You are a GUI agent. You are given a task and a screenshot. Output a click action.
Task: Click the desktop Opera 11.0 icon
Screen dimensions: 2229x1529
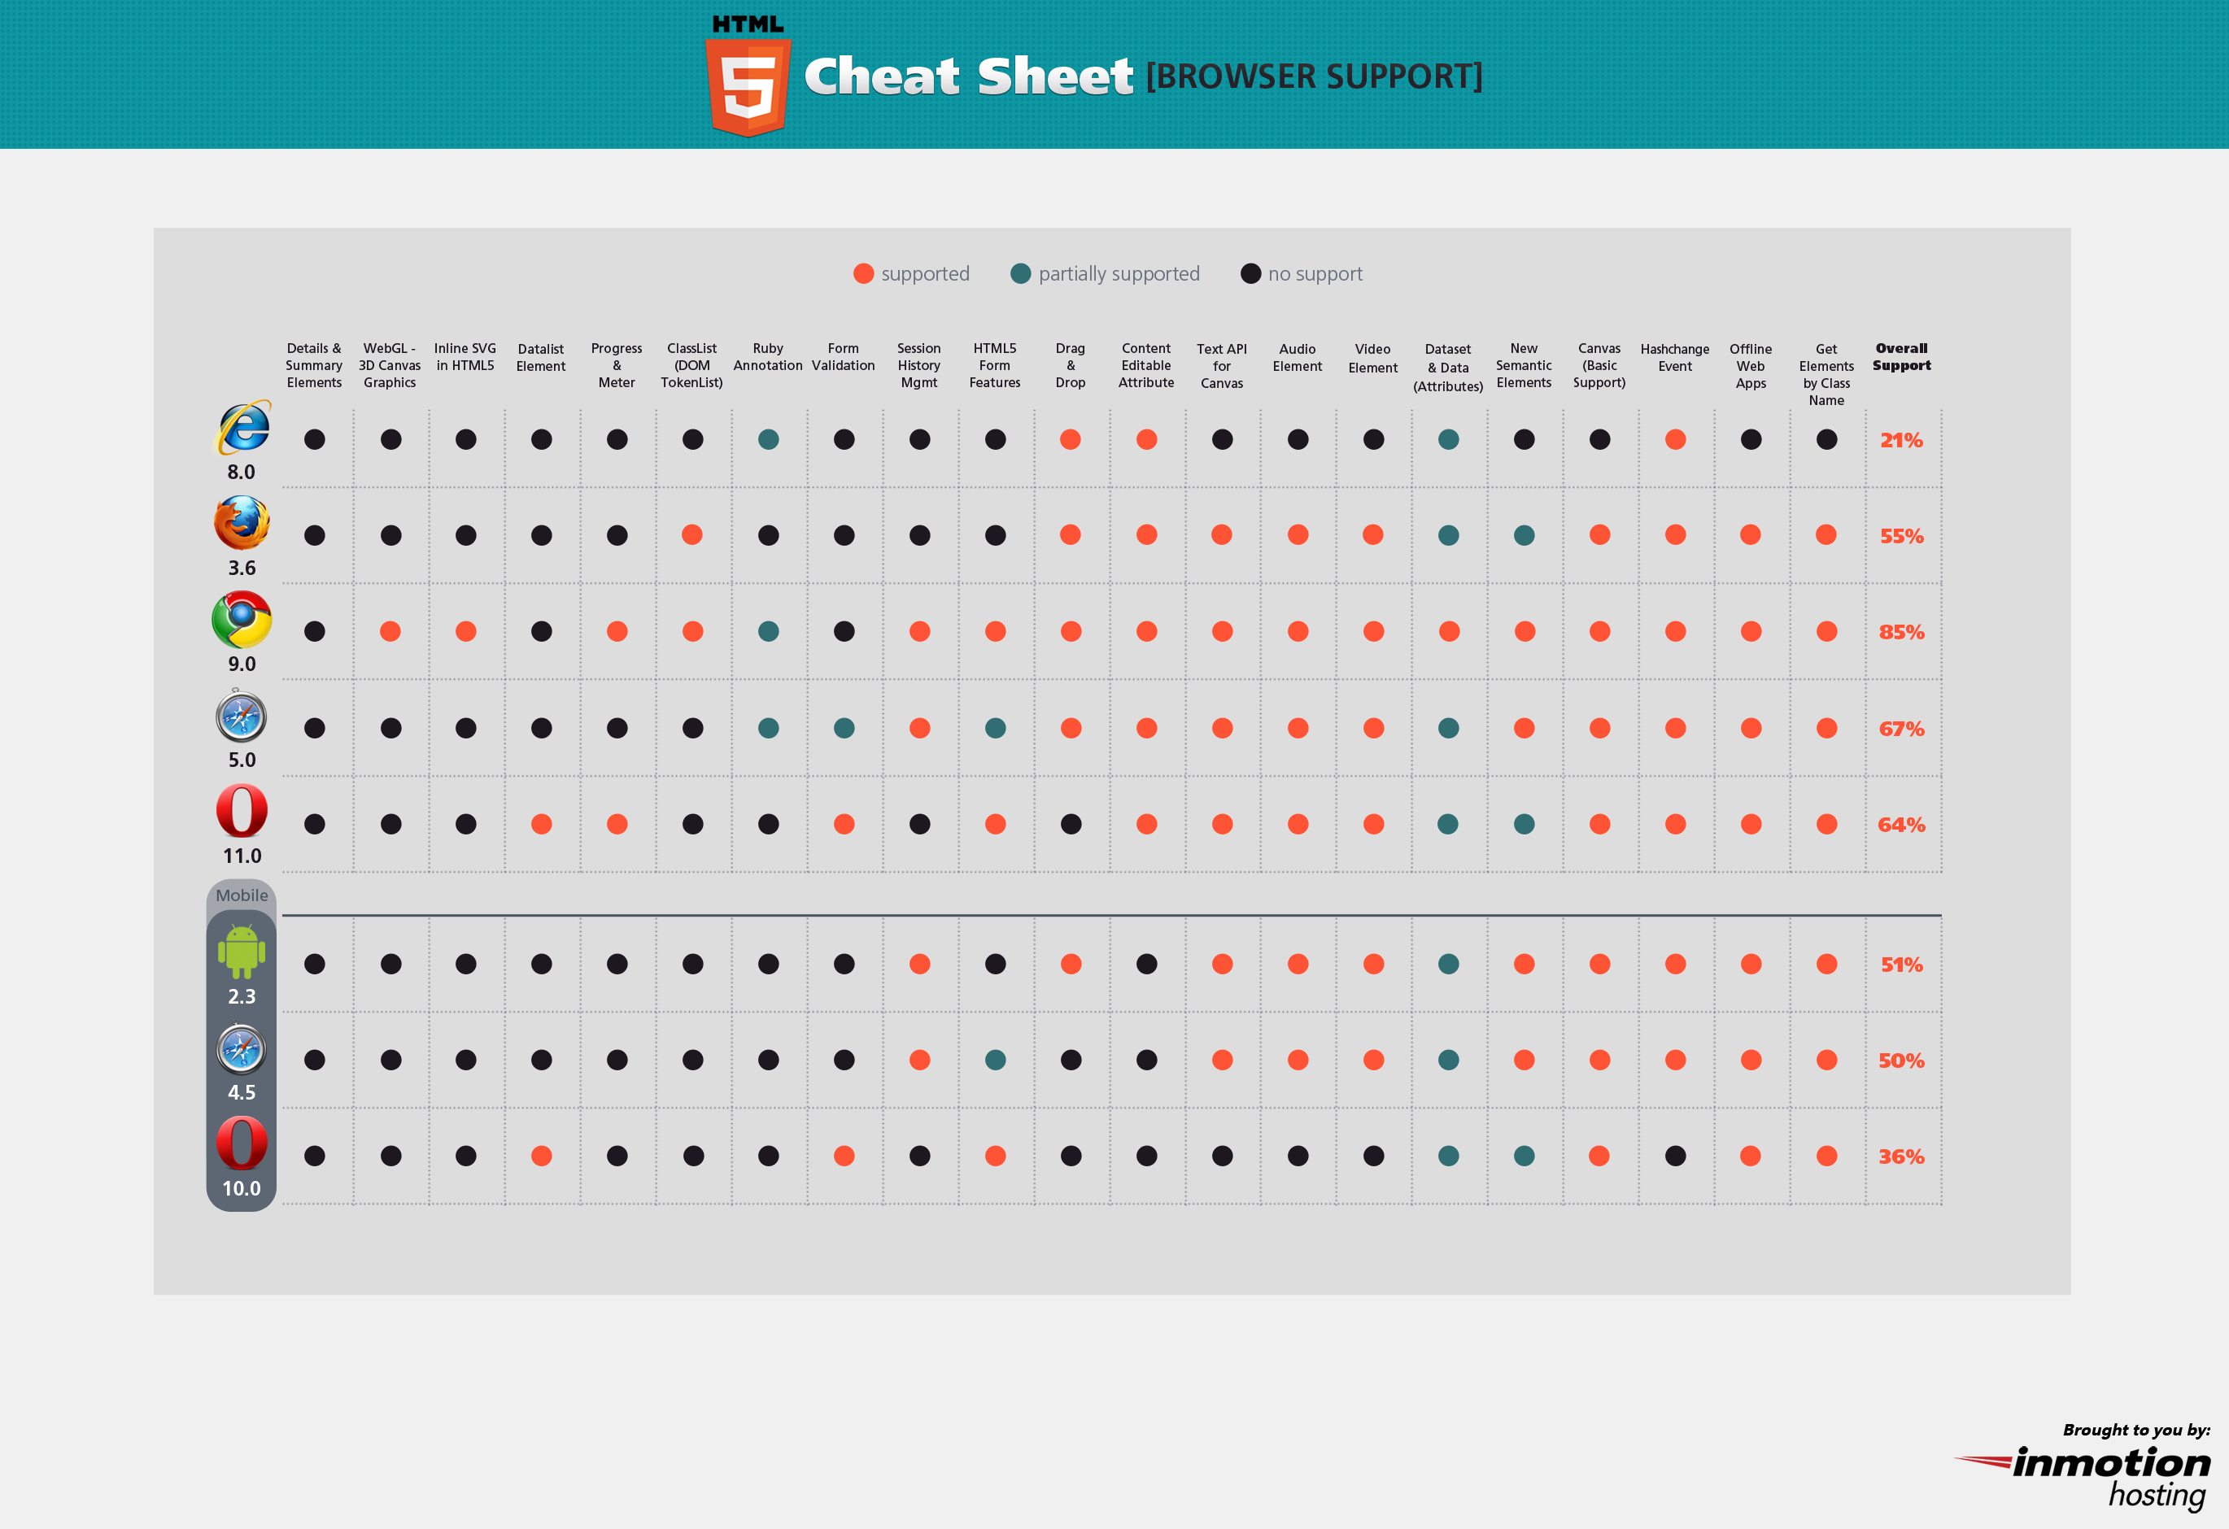click(242, 811)
